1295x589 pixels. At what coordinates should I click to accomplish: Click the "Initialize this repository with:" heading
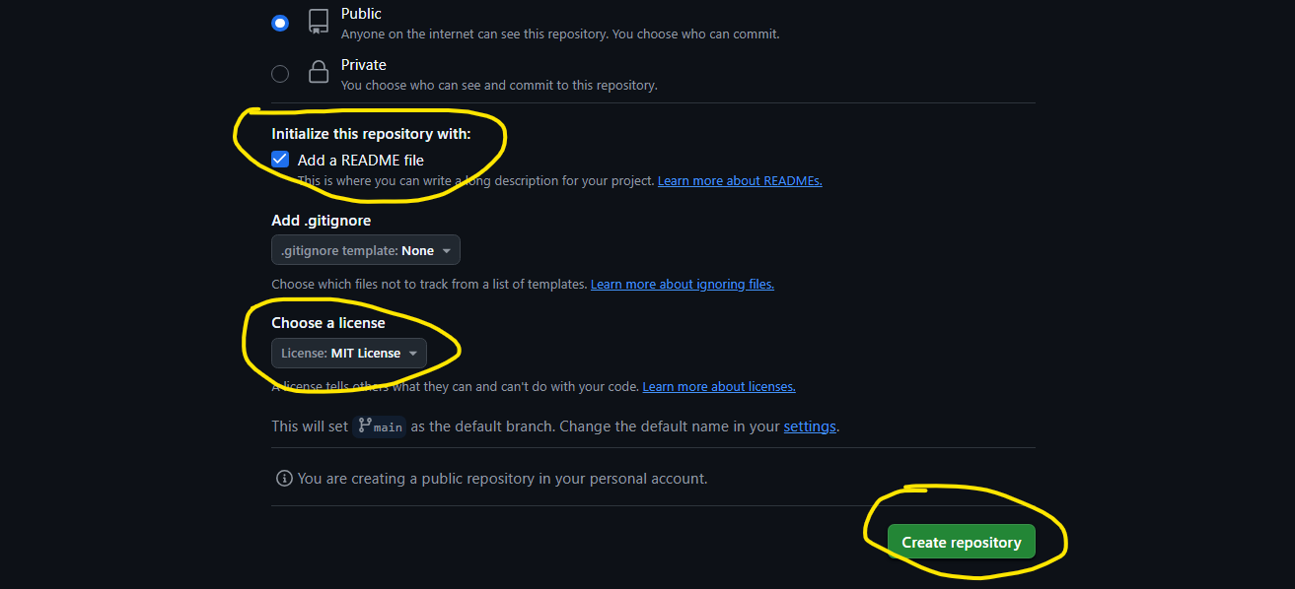(x=371, y=134)
